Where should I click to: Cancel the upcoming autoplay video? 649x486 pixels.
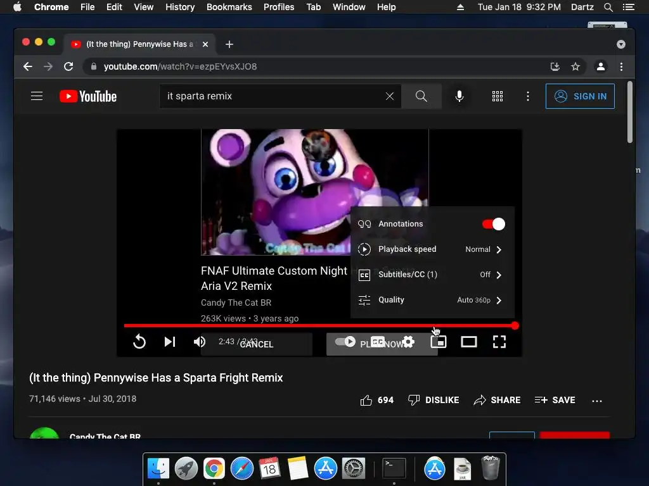(x=257, y=344)
